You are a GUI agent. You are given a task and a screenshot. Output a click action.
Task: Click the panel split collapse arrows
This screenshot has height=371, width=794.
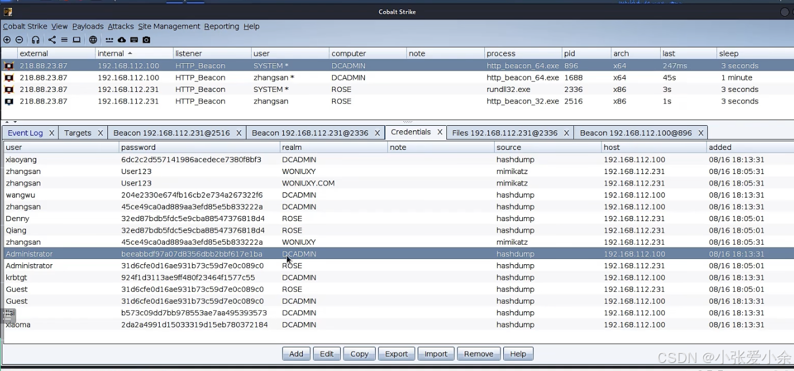(10, 122)
